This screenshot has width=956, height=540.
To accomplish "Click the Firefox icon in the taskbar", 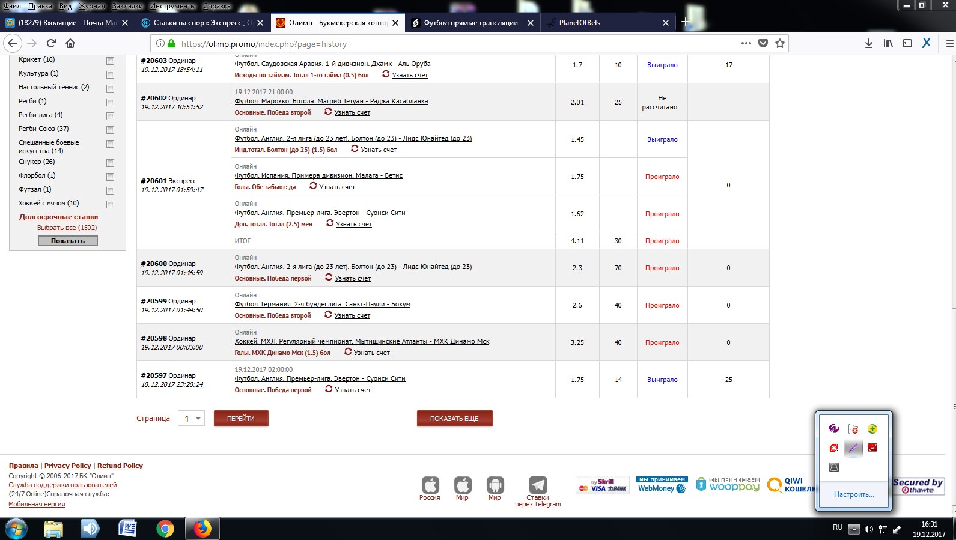I will tap(202, 529).
